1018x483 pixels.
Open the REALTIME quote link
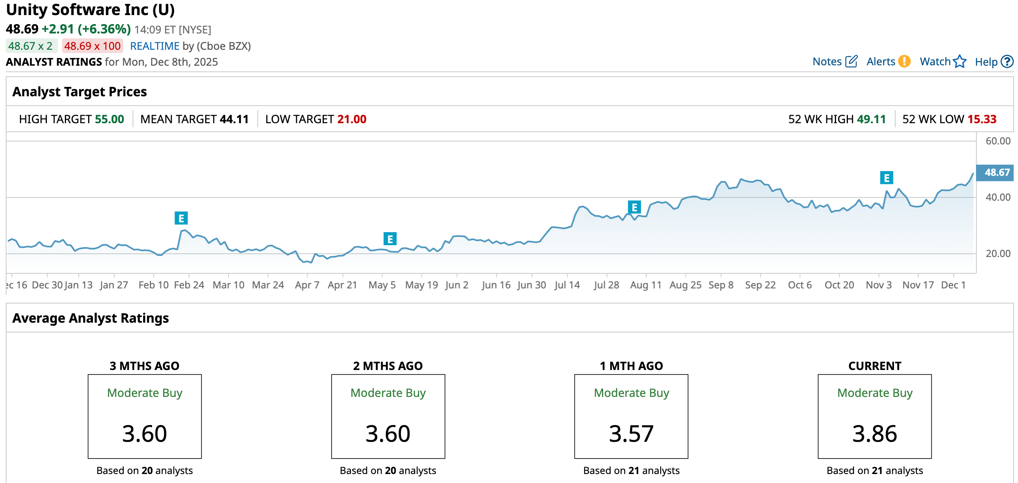click(155, 46)
